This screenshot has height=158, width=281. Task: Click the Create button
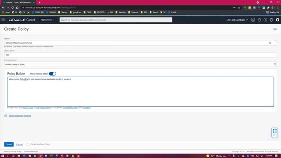(9, 144)
